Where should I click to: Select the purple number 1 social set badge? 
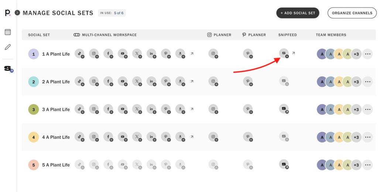34,54
